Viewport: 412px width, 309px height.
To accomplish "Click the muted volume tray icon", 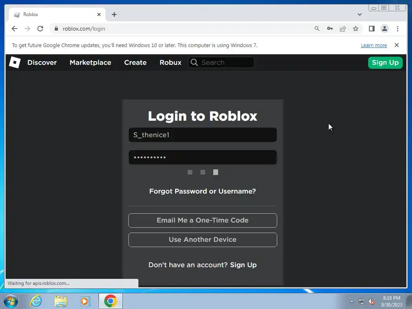I will pyautogui.click(x=371, y=301).
